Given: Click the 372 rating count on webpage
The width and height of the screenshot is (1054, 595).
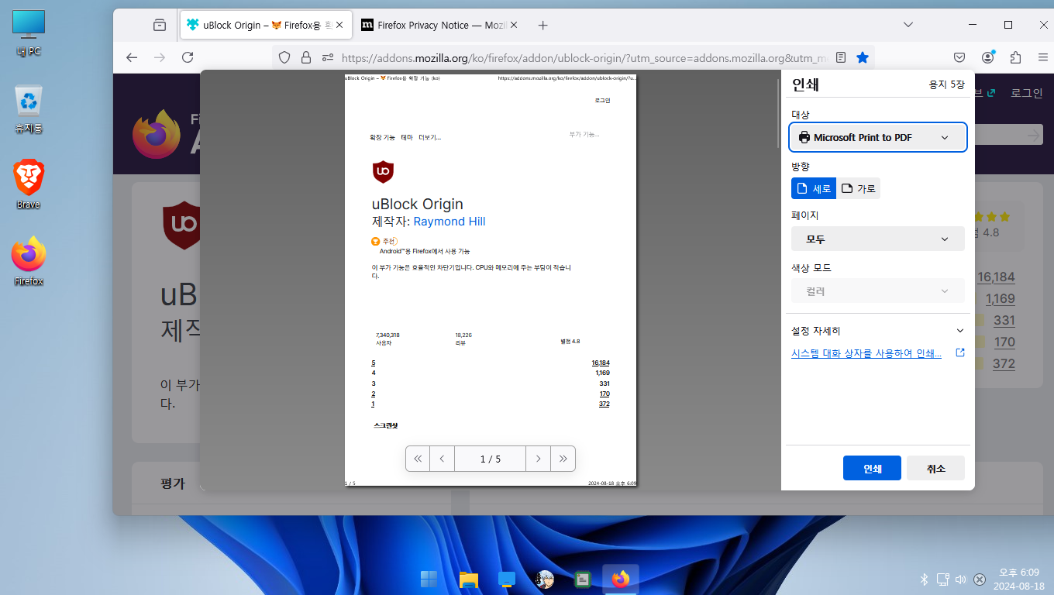Looking at the screenshot, I should click(x=1004, y=363).
